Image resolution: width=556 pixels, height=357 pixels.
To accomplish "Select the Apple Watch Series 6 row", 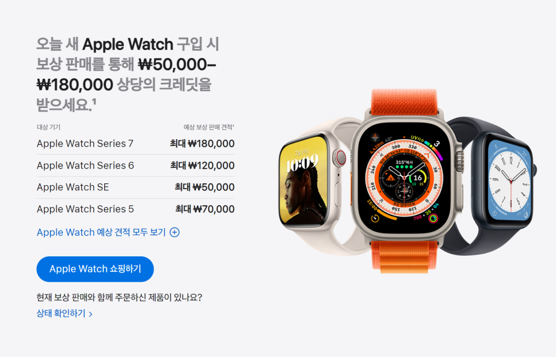I will pos(135,166).
